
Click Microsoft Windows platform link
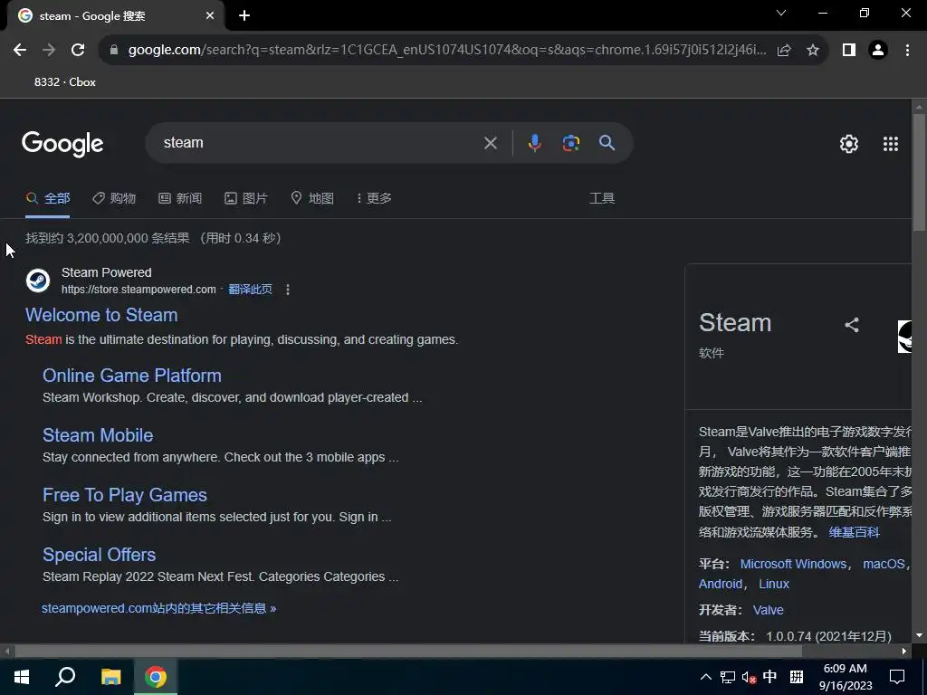tap(793, 565)
